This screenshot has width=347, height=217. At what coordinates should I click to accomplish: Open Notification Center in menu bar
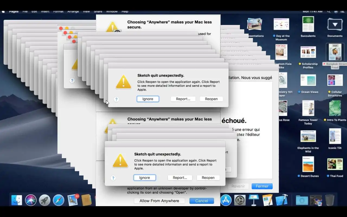coord(343,11)
